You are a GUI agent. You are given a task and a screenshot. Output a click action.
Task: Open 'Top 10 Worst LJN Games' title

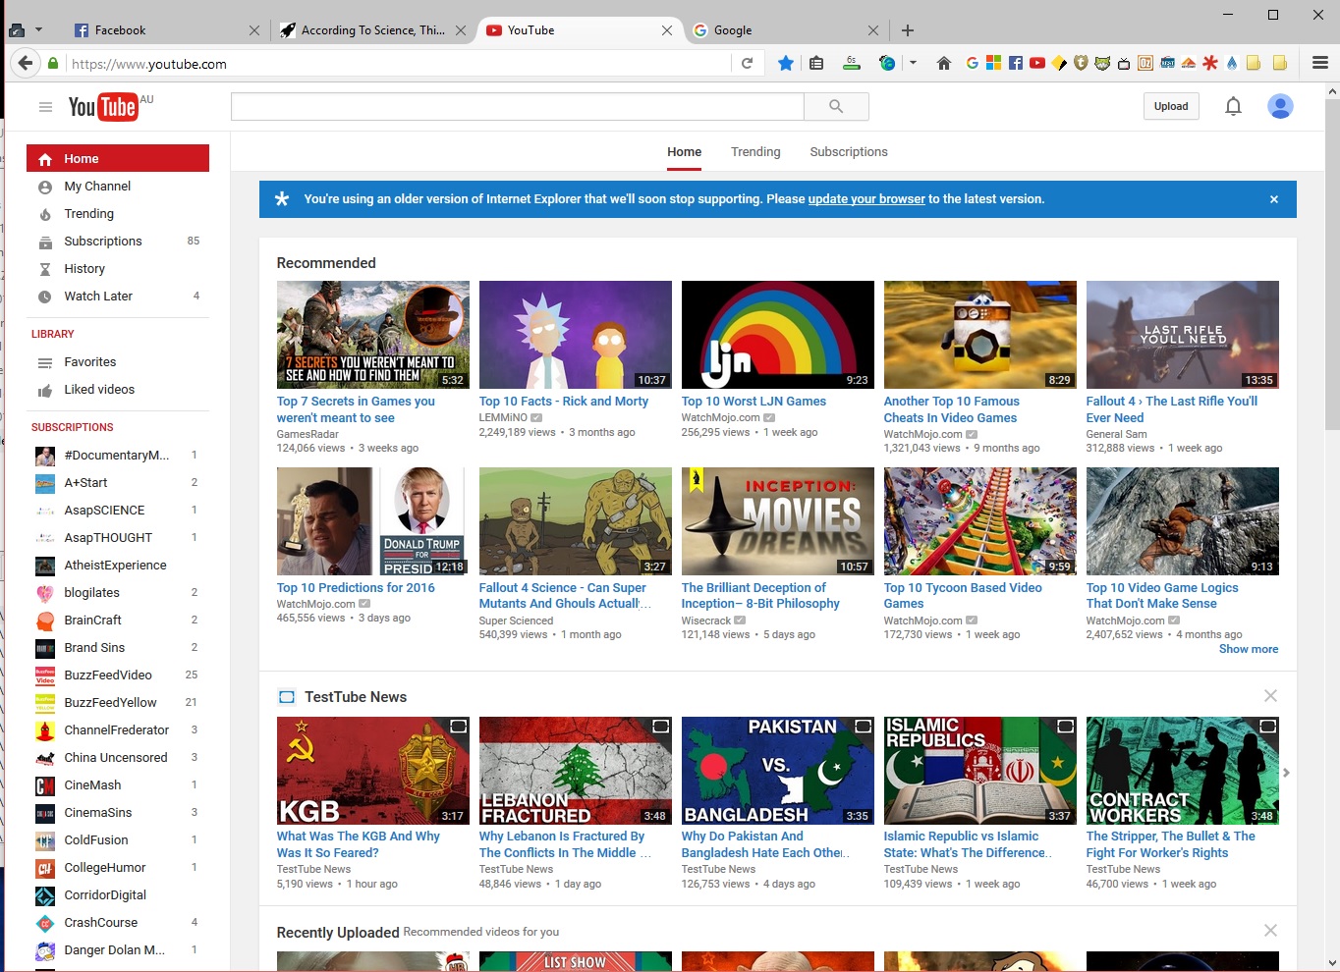coord(754,402)
